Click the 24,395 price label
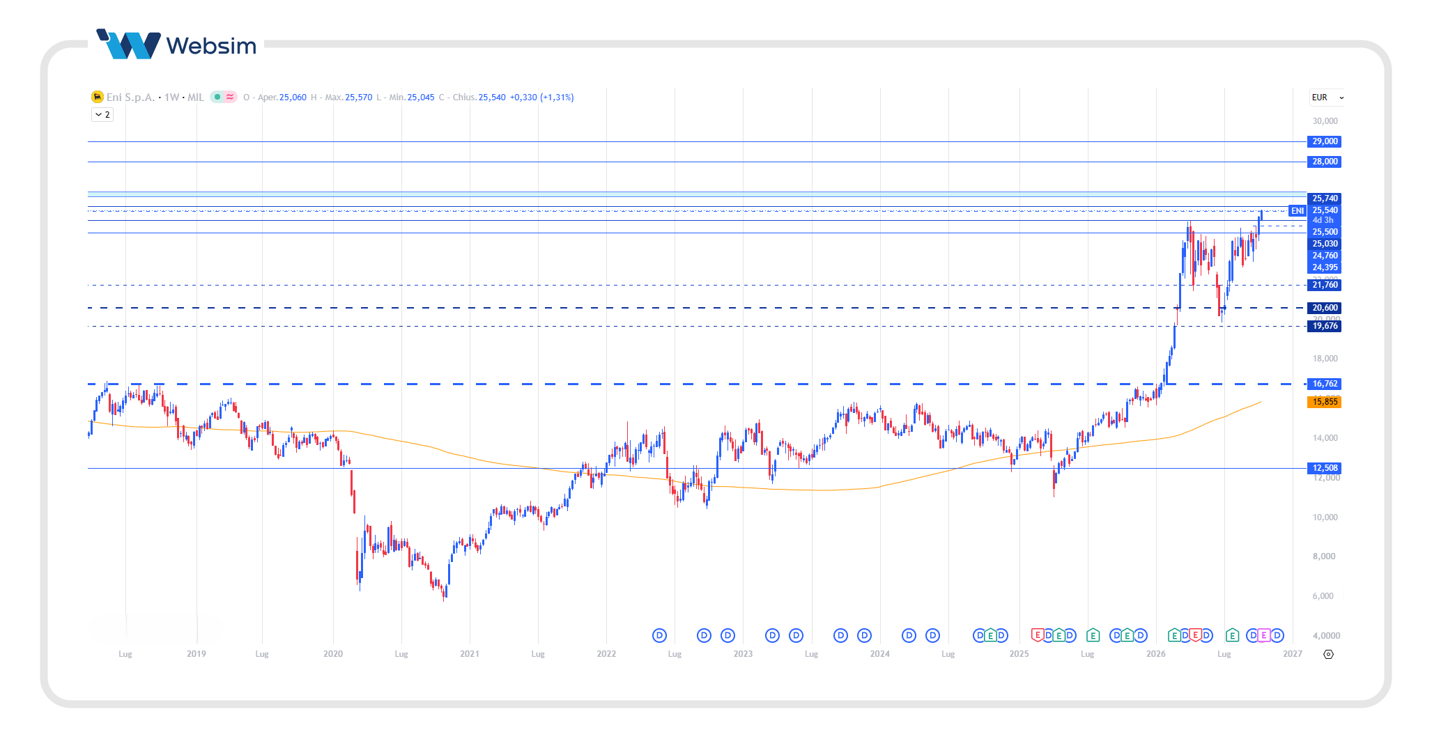The image size is (1432, 748). (x=1324, y=267)
